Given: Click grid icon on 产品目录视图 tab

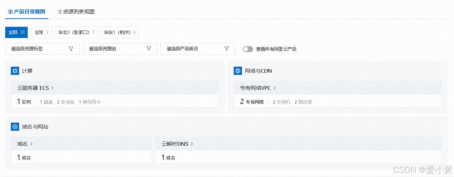Looking at the screenshot, I should (10, 12).
